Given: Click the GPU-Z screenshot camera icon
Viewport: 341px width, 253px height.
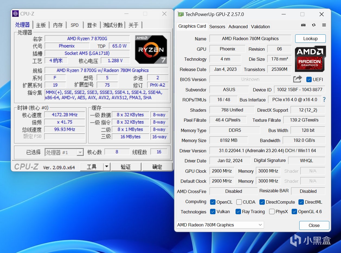Looking at the screenshot, I should (x=303, y=25).
